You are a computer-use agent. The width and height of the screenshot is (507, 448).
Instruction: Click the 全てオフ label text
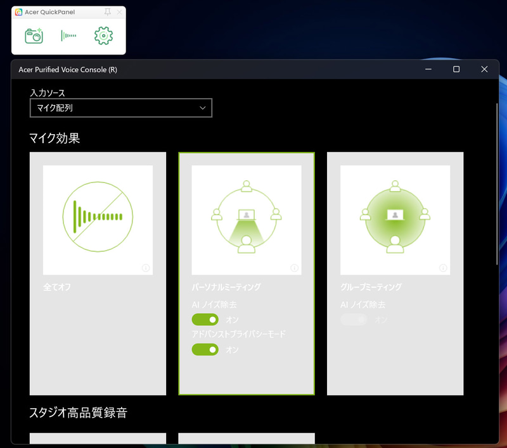point(57,287)
